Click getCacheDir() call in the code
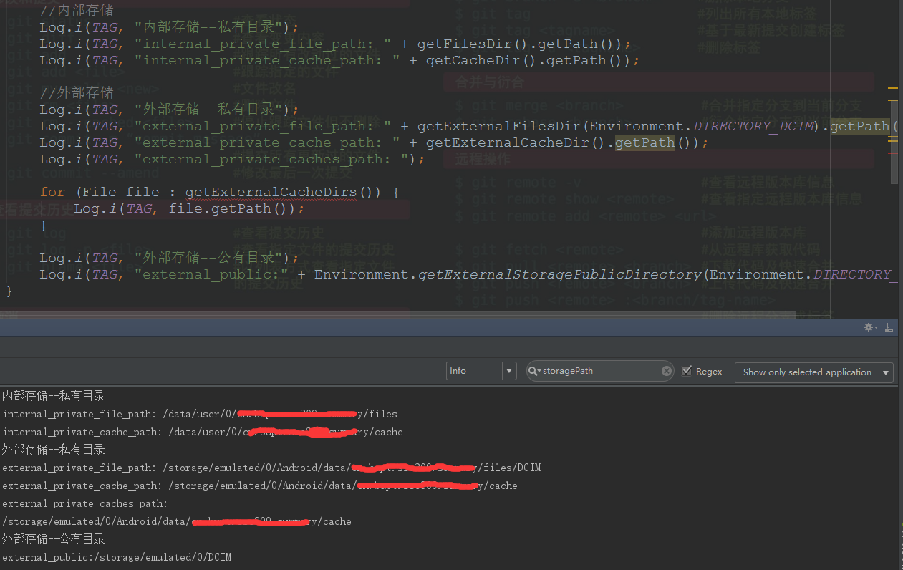Screen dimensions: 903x570 tap(481, 60)
